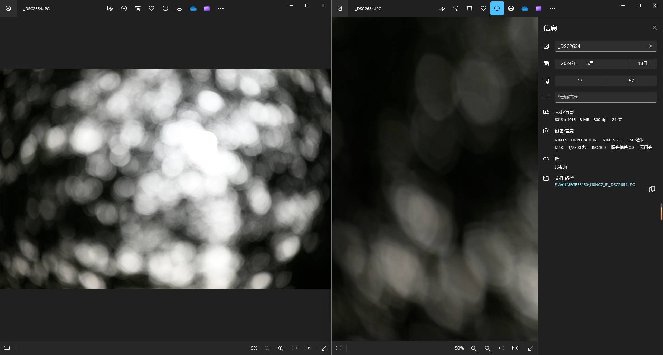The image size is (663, 355).
Task: Copy the file path with the copy button
Action: click(x=652, y=189)
